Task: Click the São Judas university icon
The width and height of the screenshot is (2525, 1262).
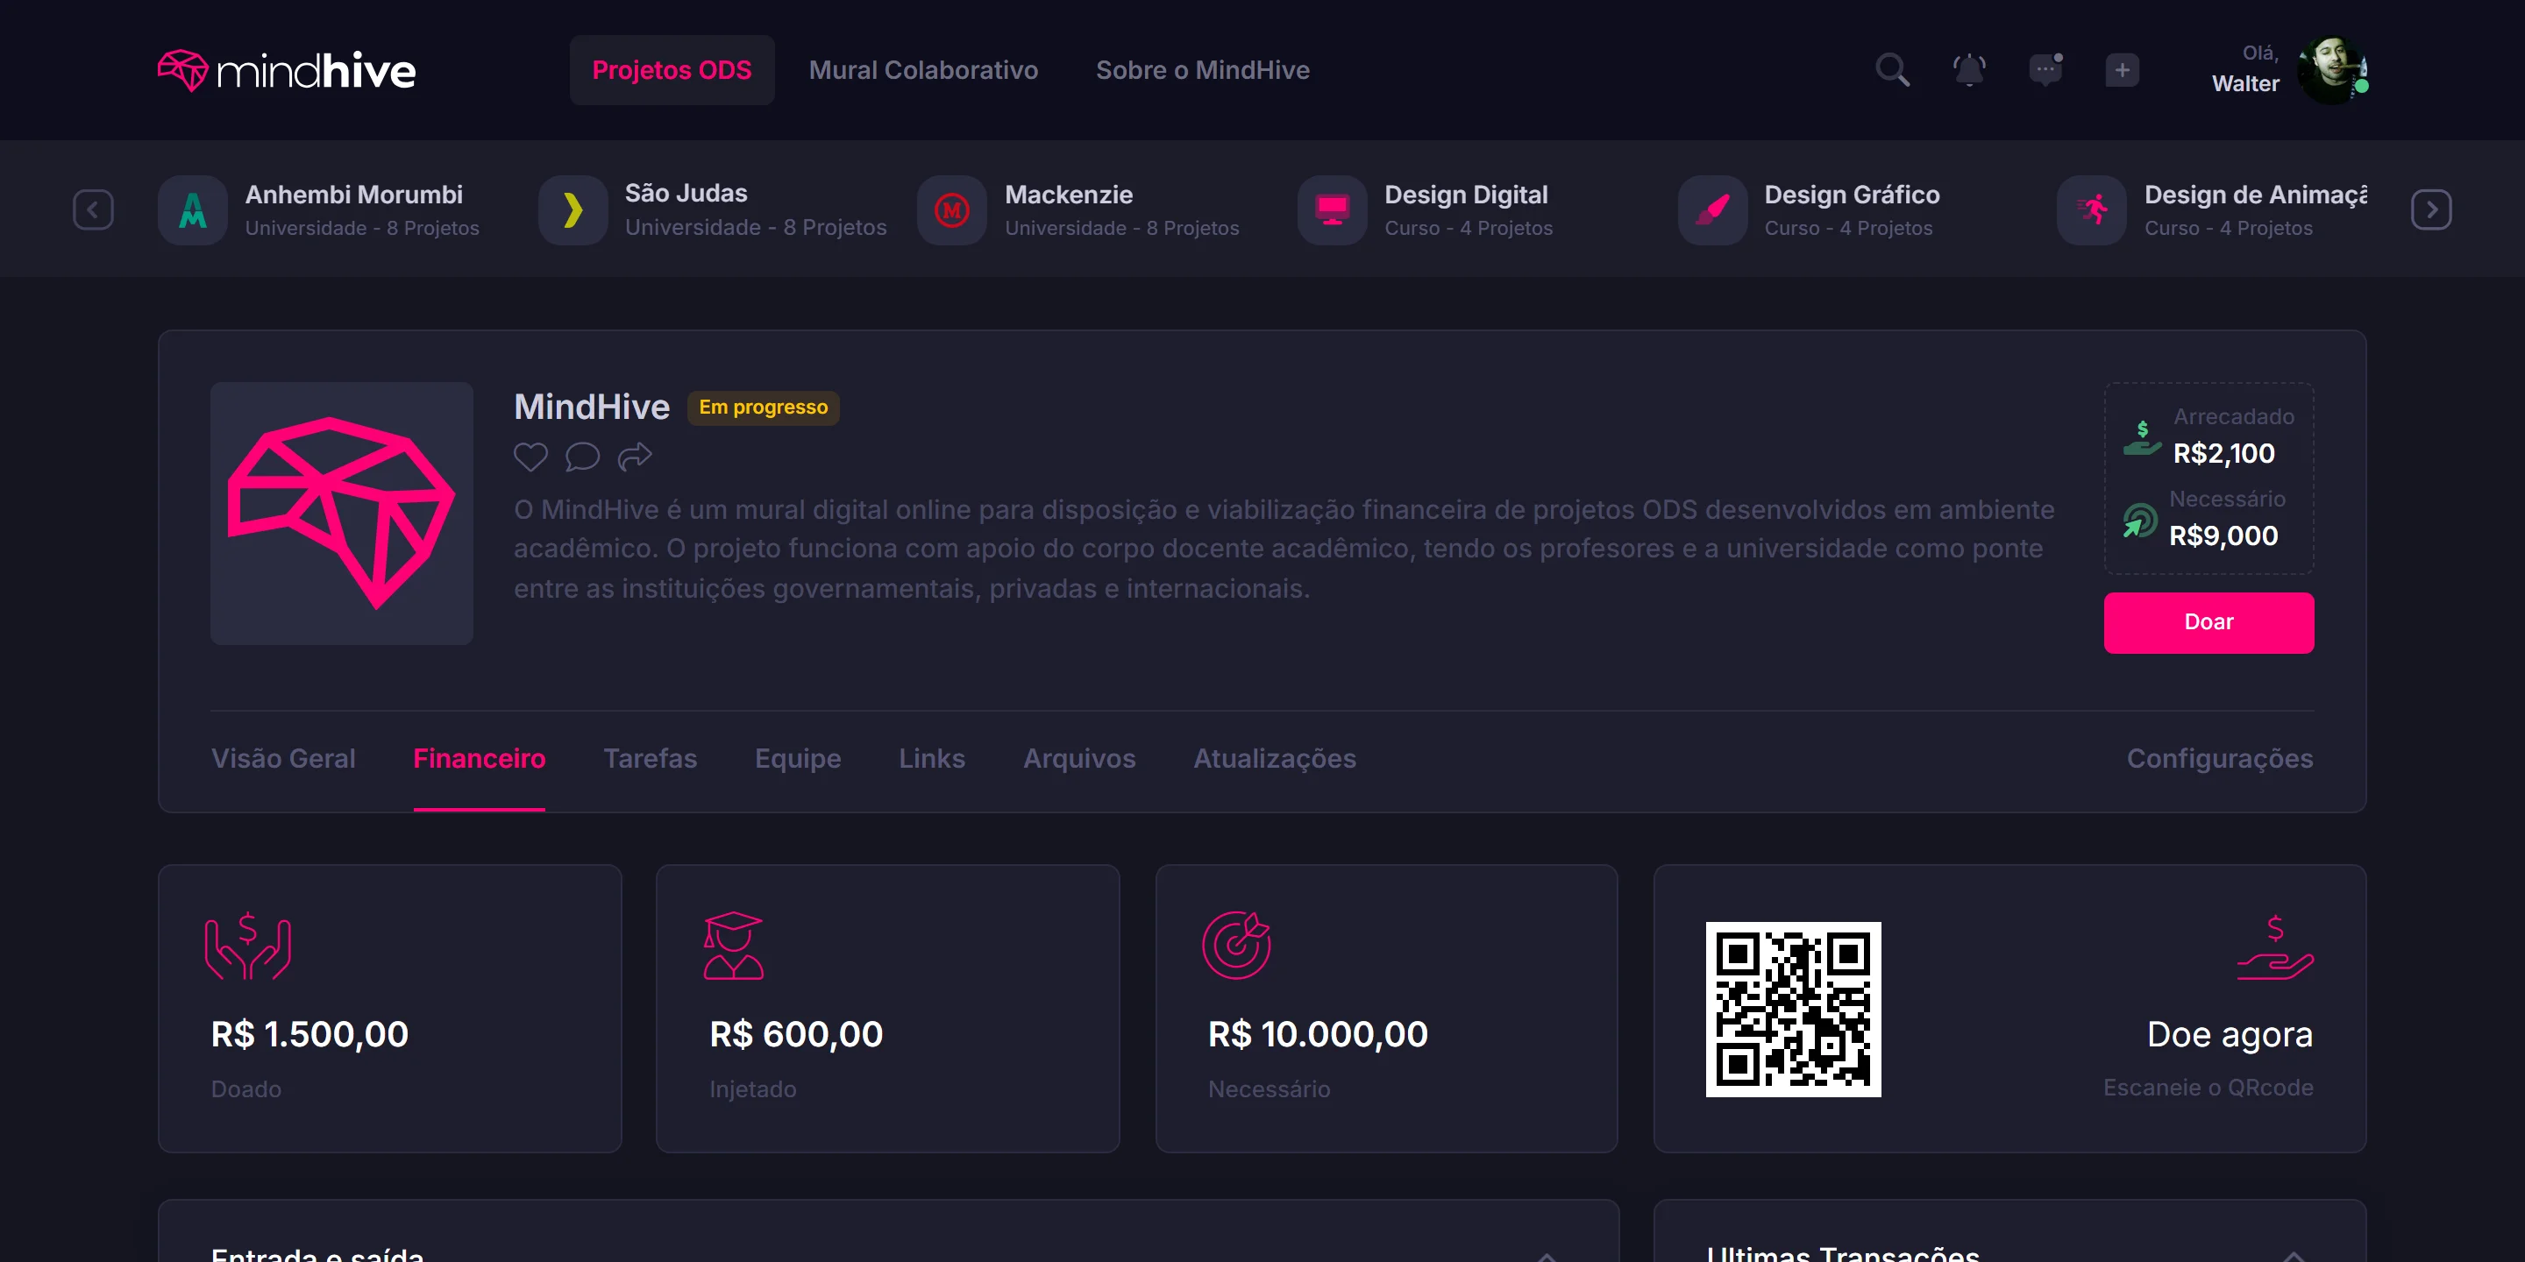Action: pos(573,209)
